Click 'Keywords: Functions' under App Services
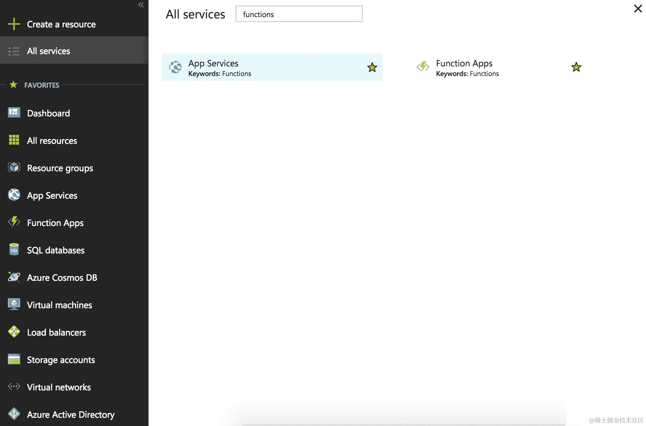646x426 pixels. pos(220,74)
